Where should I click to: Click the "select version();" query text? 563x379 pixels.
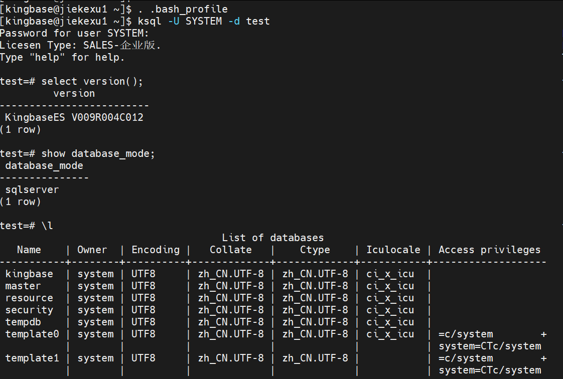pos(92,81)
